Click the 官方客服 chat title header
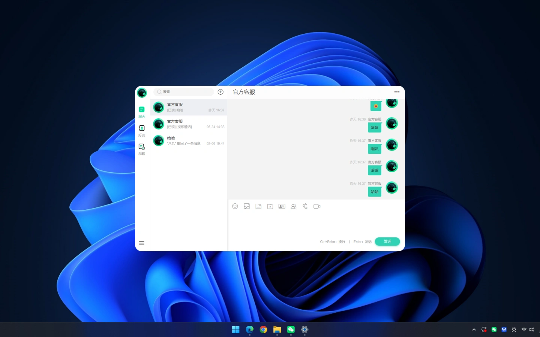 [x=244, y=92]
